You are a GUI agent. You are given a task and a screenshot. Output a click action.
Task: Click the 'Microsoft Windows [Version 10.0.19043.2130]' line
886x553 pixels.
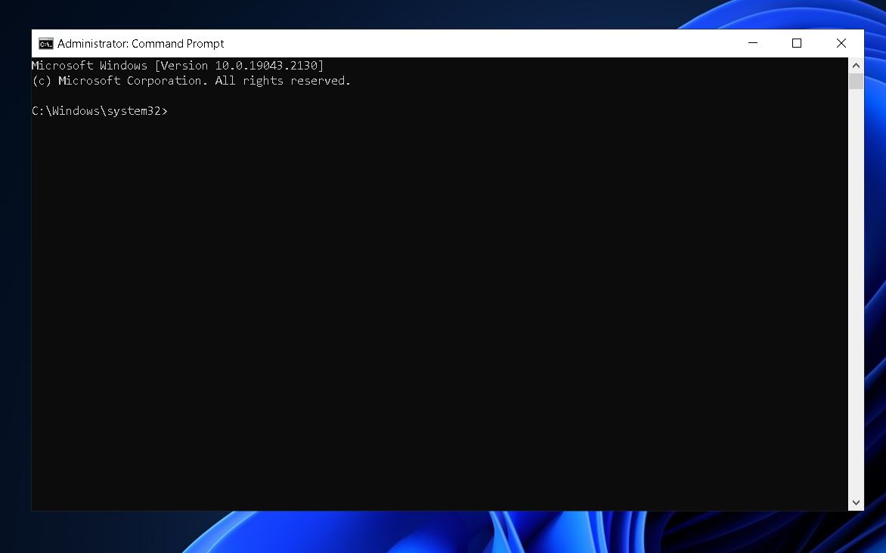(x=178, y=66)
